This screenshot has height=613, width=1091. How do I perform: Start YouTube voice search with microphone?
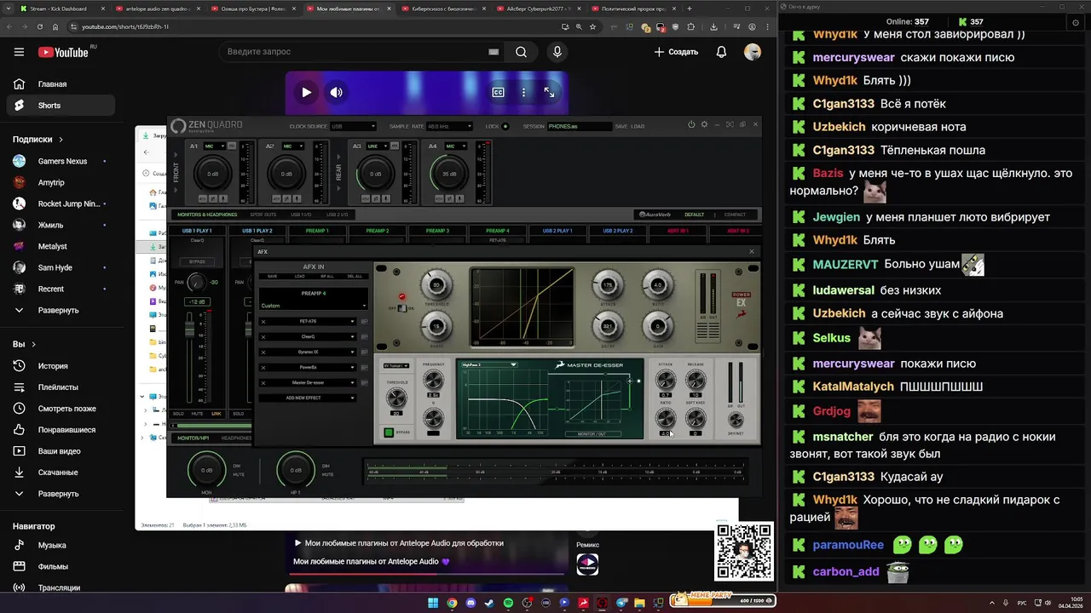point(557,52)
